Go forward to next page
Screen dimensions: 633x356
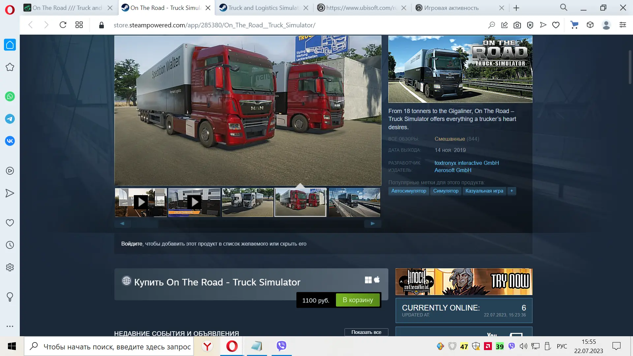(x=46, y=25)
